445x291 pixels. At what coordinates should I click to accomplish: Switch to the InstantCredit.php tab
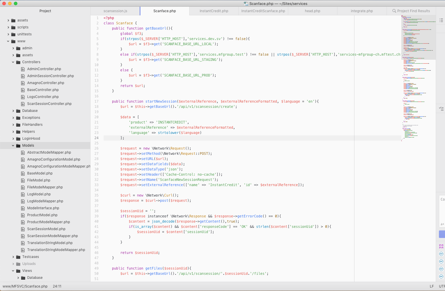214,11
